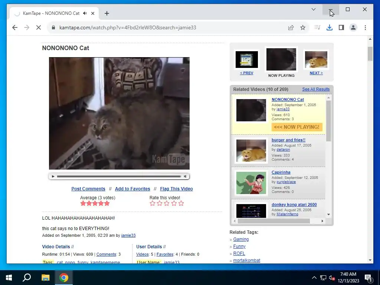
Task: Open Chrome's three-dot menu
Action: [x=365, y=27]
